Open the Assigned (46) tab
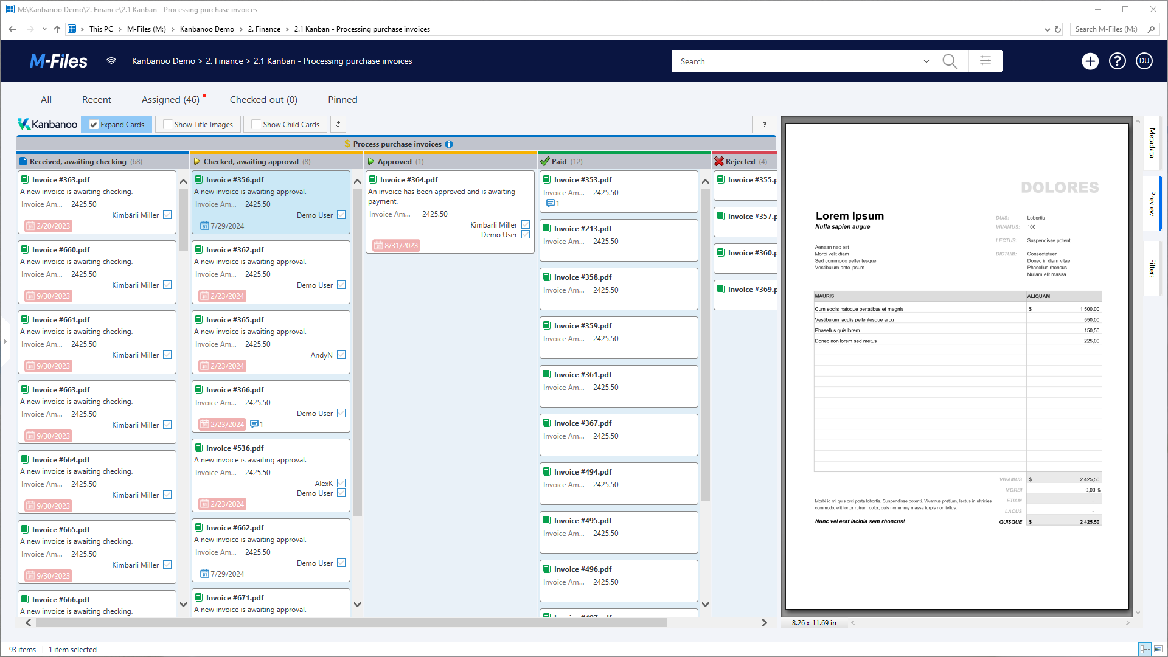This screenshot has width=1168, height=657. pos(170,99)
